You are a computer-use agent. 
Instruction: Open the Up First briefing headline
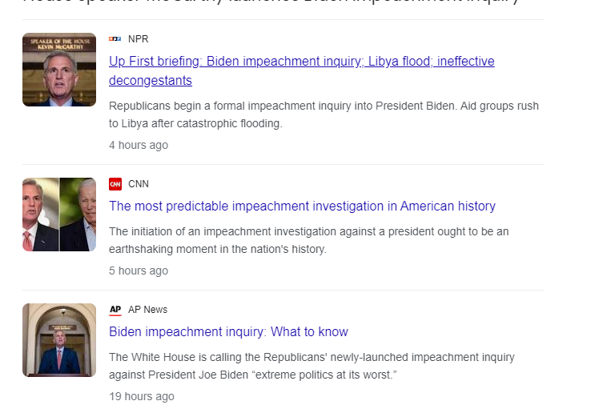[301, 62]
